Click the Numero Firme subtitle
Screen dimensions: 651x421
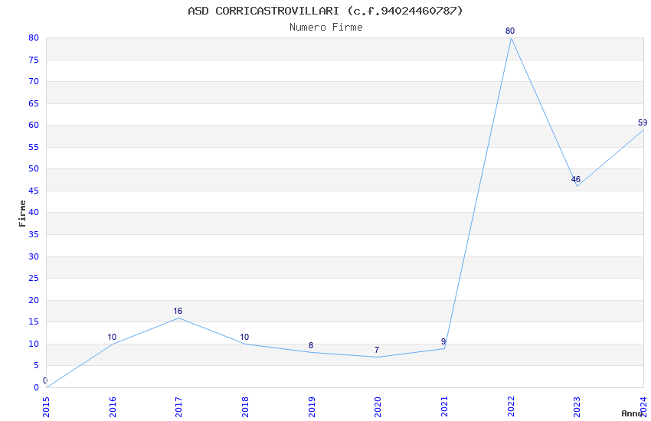[326, 27]
